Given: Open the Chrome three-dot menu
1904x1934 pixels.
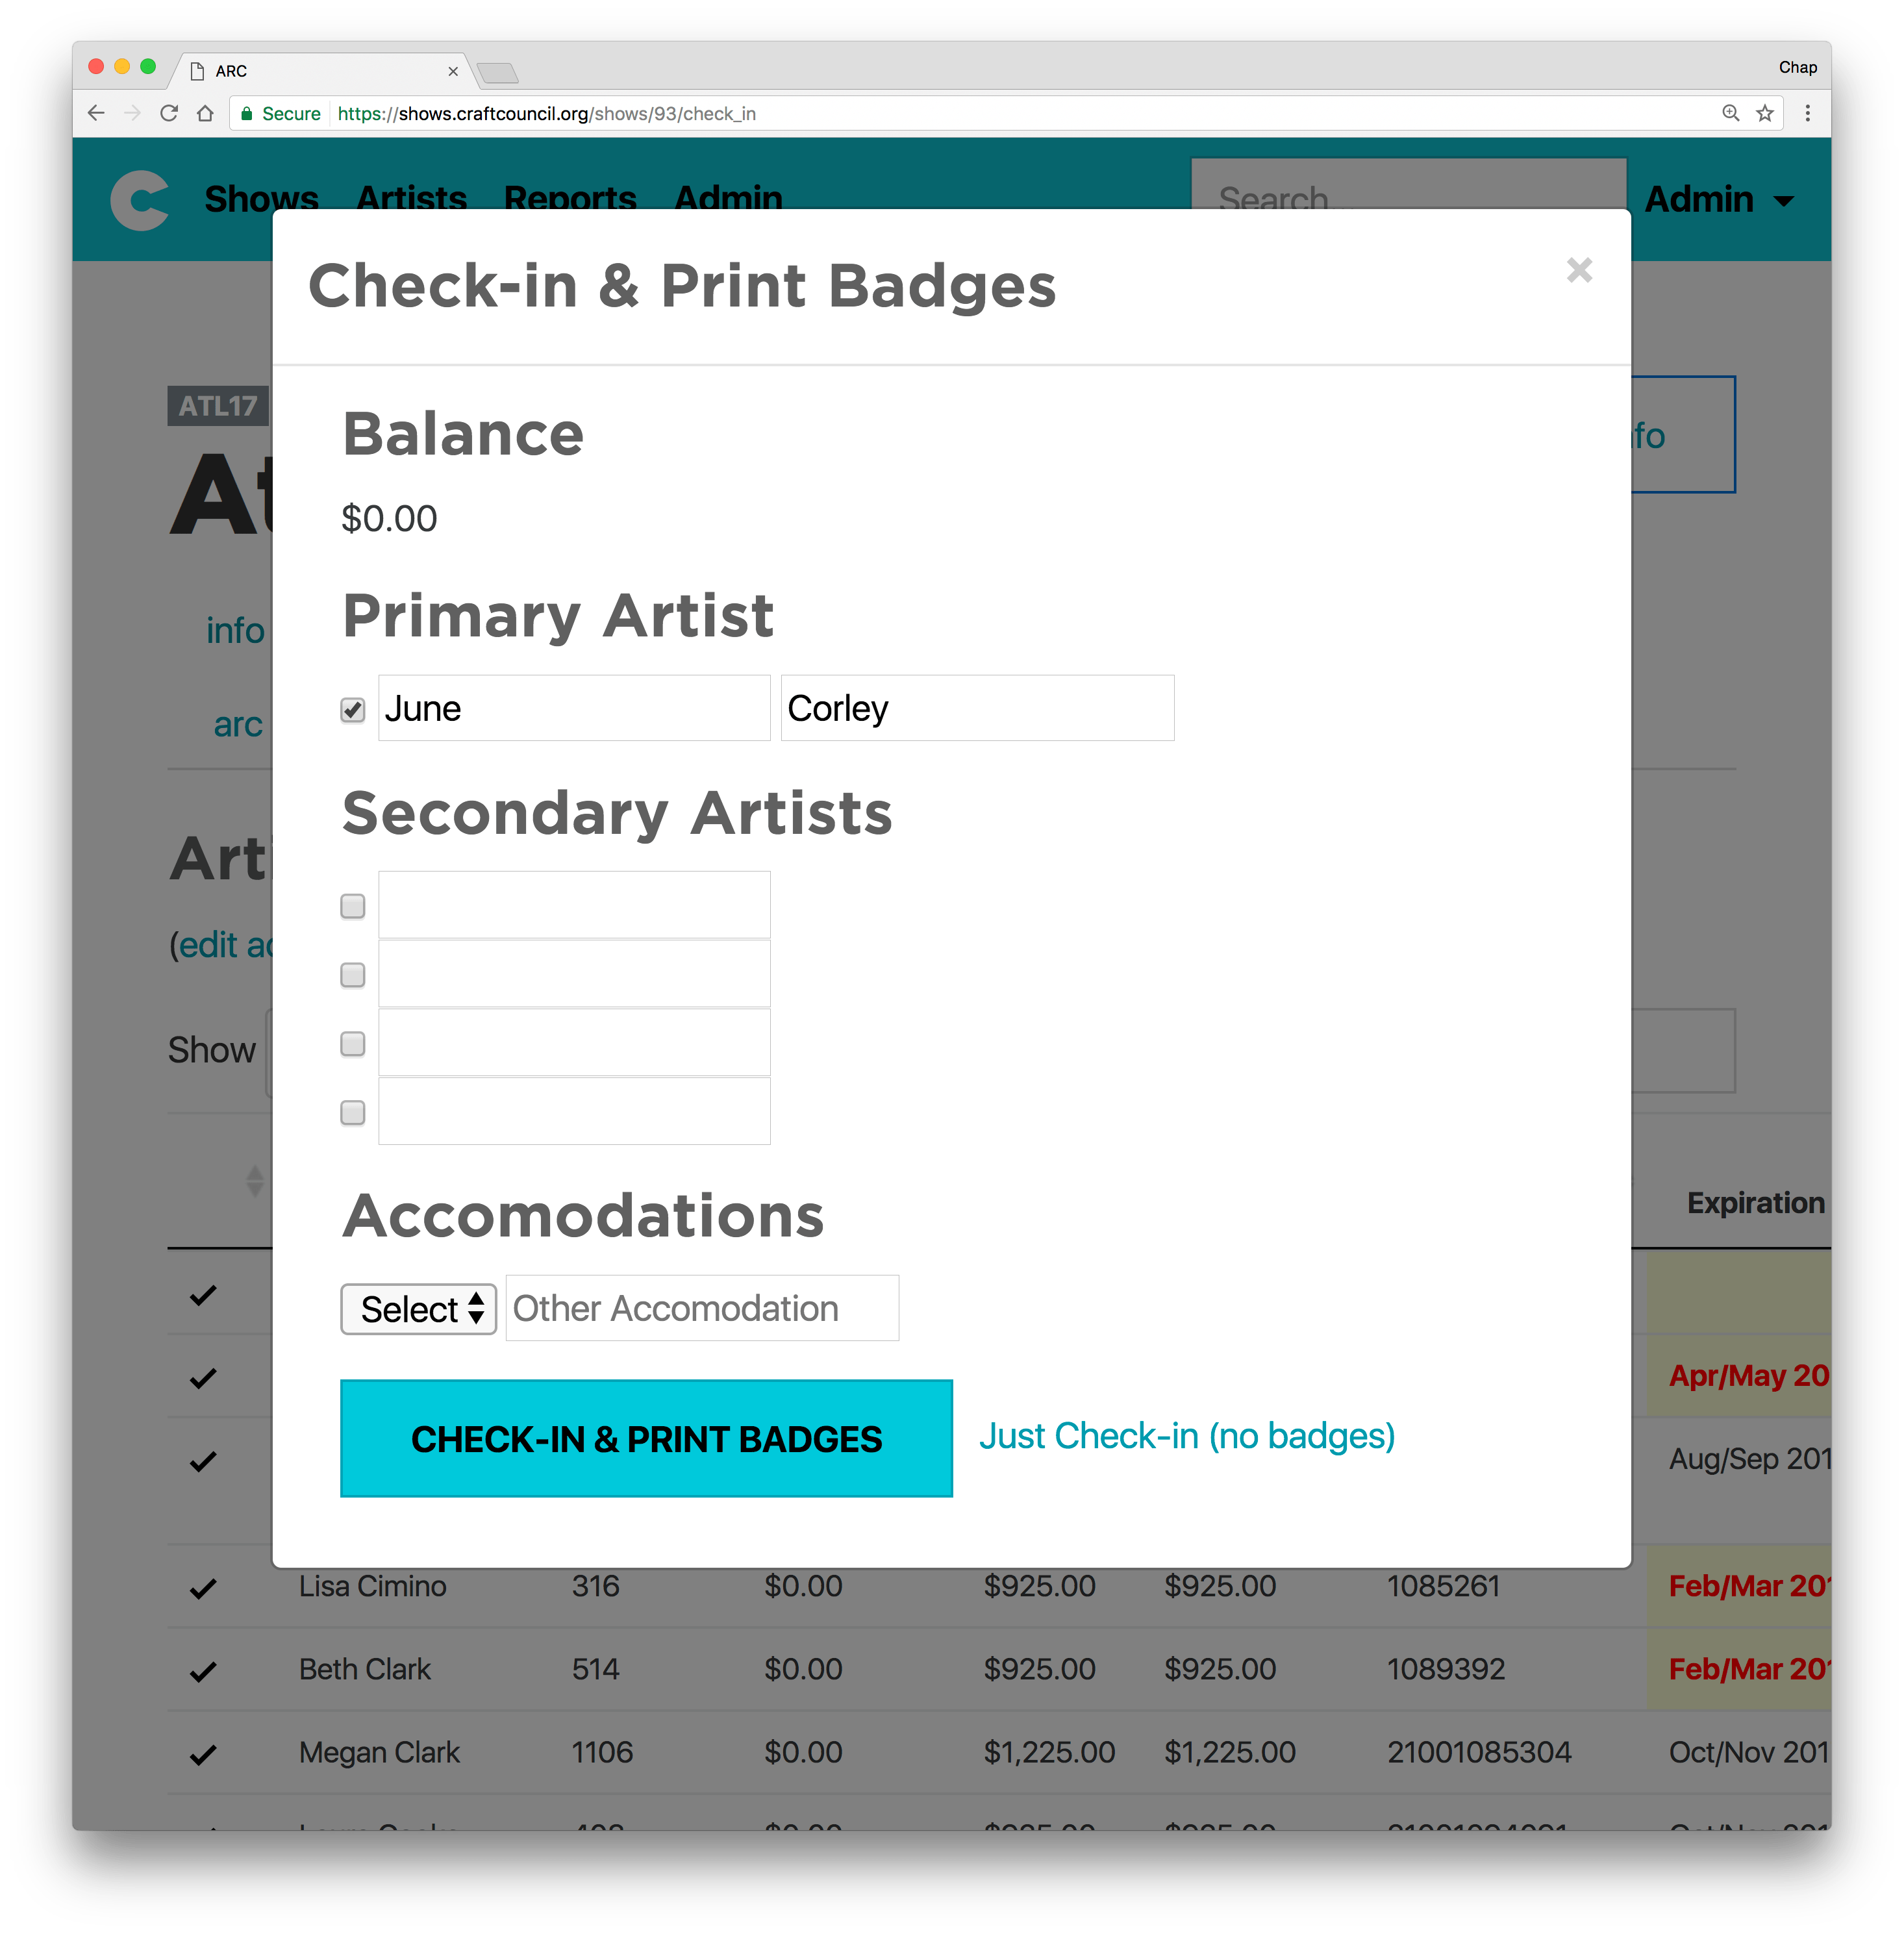Looking at the screenshot, I should coord(1807,113).
